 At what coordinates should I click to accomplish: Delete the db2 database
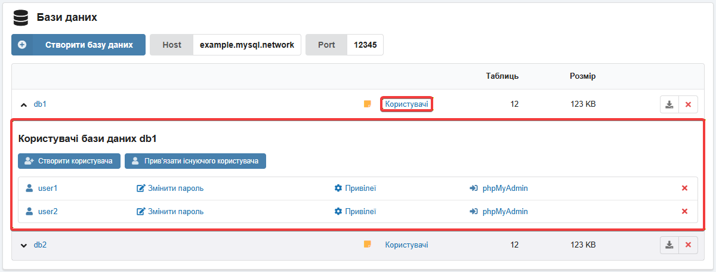[688, 245]
